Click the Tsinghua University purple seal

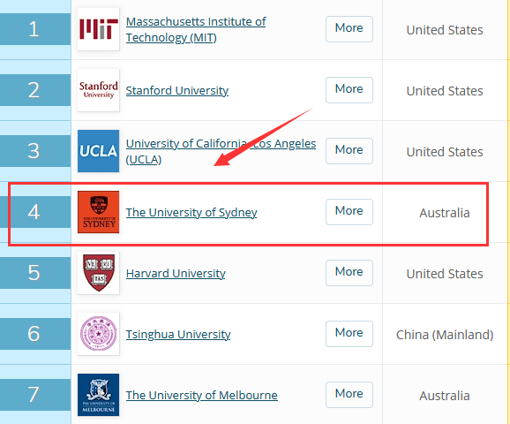98,334
